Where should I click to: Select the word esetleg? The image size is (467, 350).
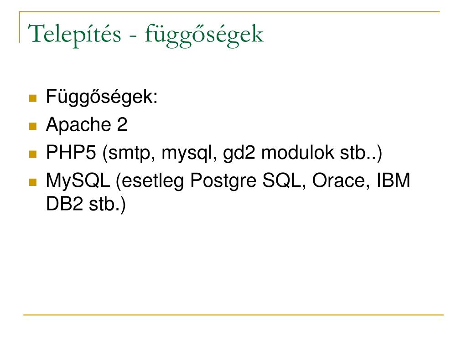click(x=152, y=181)
